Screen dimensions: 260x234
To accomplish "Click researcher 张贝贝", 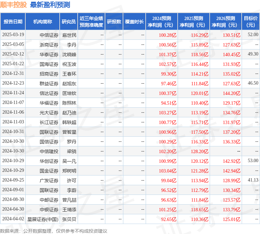I will click(69, 219).
